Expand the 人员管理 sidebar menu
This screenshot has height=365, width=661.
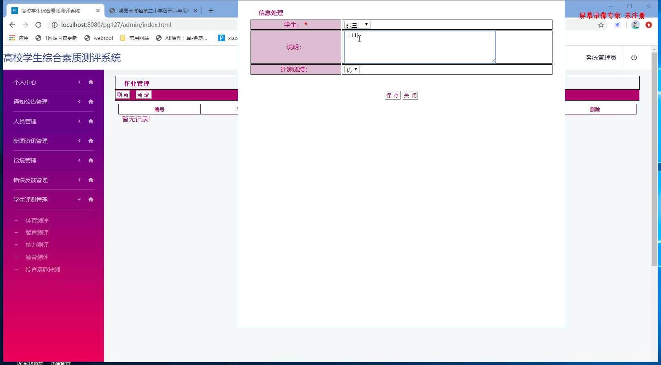[79, 121]
